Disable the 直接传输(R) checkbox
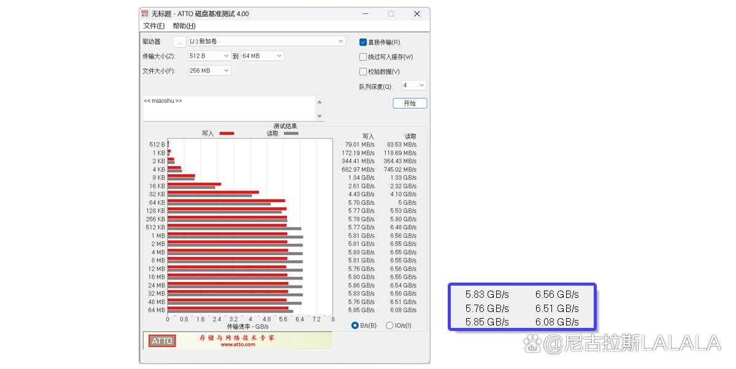The height and width of the screenshot is (369, 736). point(362,41)
